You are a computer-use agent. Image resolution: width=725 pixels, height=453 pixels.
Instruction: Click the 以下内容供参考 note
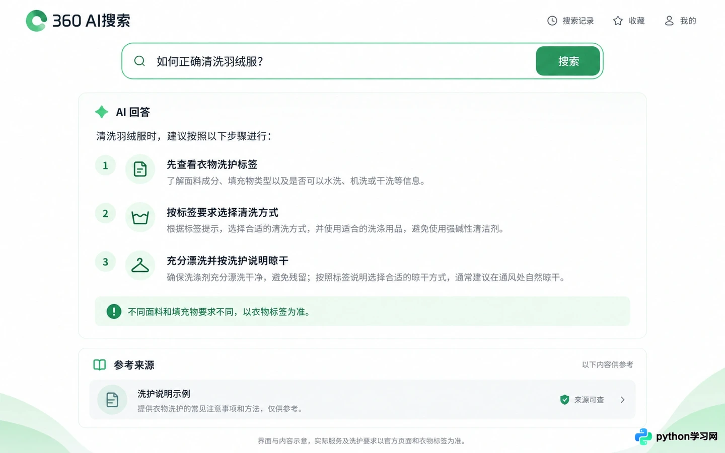tap(608, 365)
